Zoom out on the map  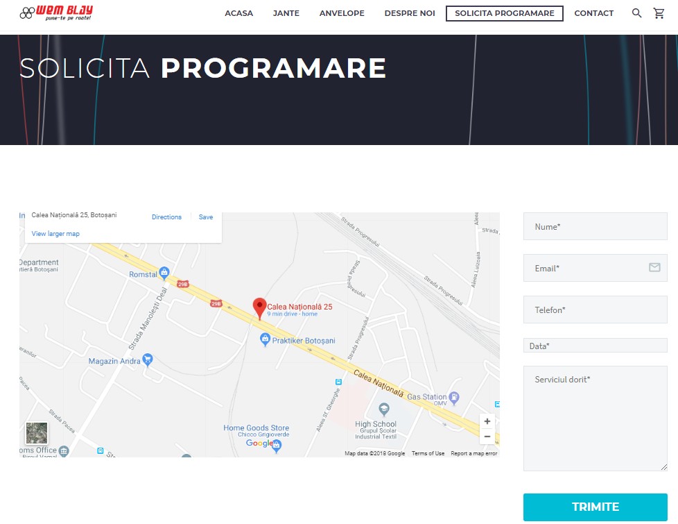(487, 437)
